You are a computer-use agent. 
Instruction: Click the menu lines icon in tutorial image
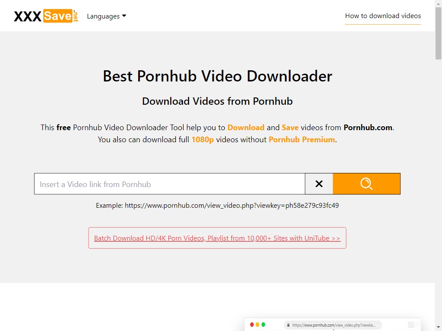411,325
